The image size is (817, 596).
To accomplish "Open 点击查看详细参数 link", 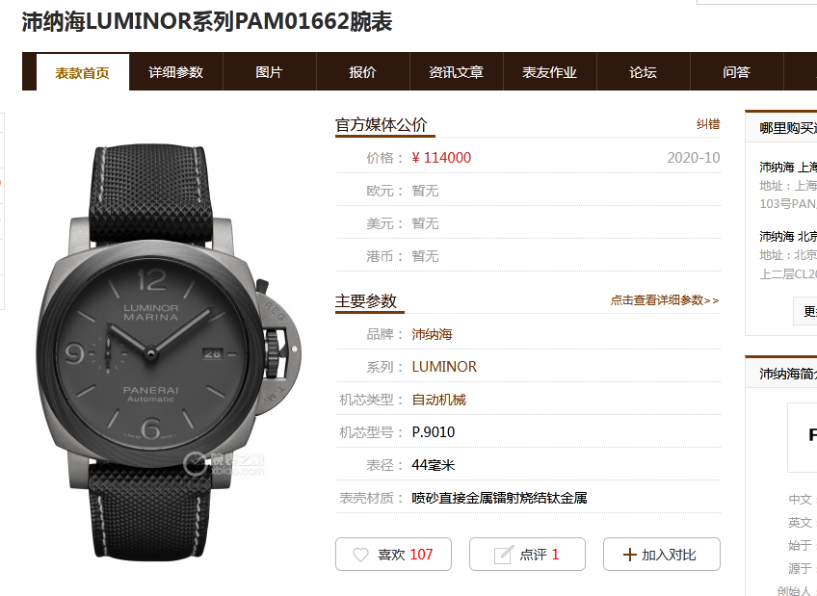I will pyautogui.click(x=665, y=300).
